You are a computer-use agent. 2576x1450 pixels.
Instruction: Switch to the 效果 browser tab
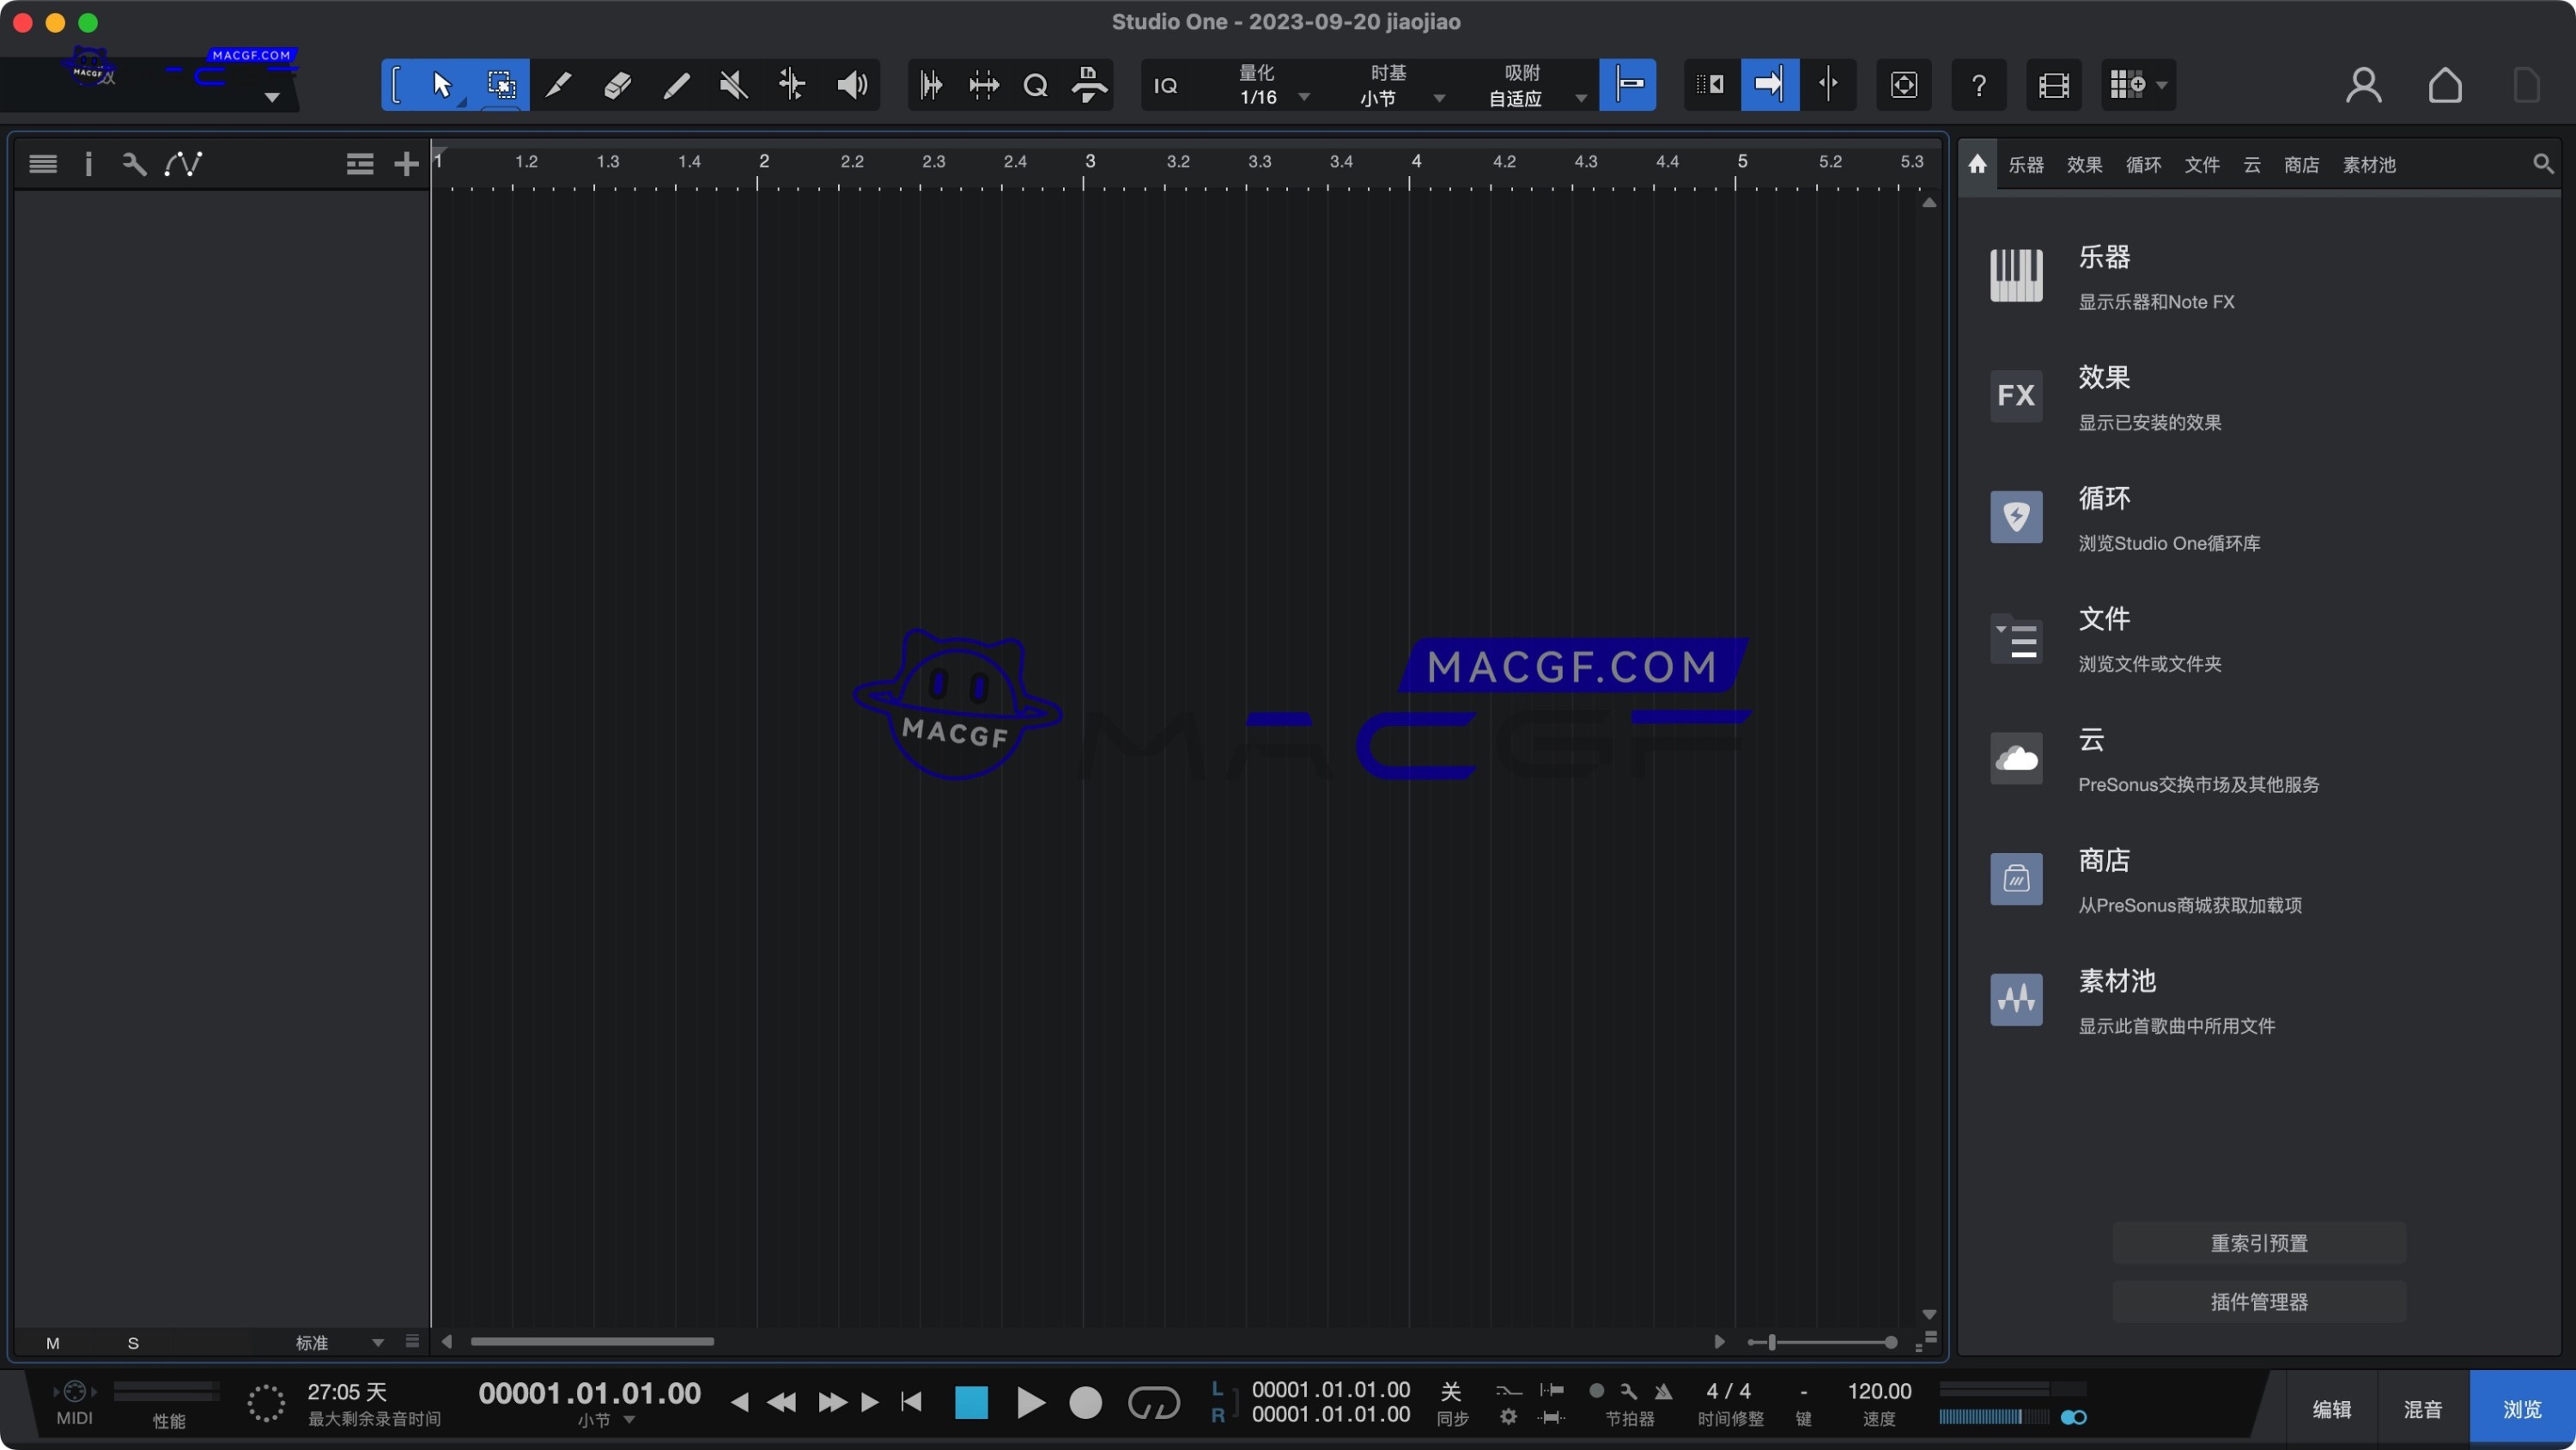(2084, 165)
